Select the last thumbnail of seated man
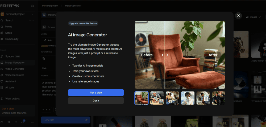Screen dimensions: 266x127 (218, 98)
